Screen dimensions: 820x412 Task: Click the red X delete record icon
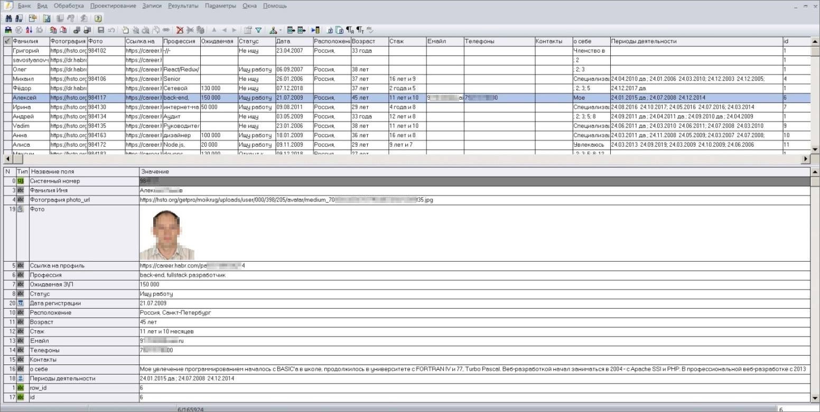coord(180,30)
